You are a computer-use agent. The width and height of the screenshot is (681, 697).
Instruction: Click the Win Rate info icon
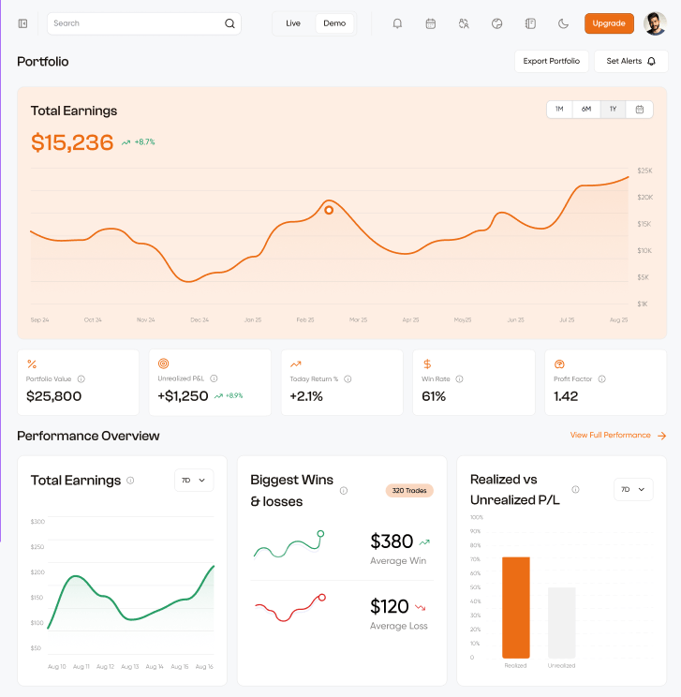coord(459,379)
